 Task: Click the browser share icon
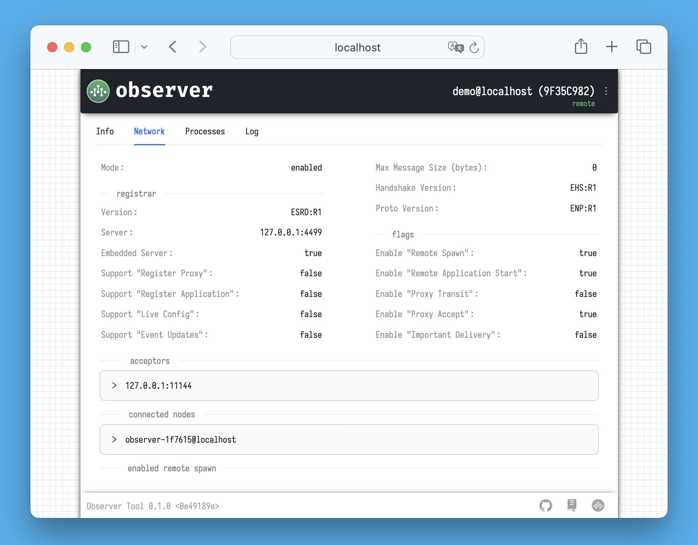click(x=581, y=46)
